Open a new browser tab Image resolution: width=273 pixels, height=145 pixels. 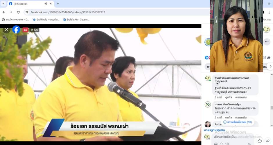coord(58,4)
